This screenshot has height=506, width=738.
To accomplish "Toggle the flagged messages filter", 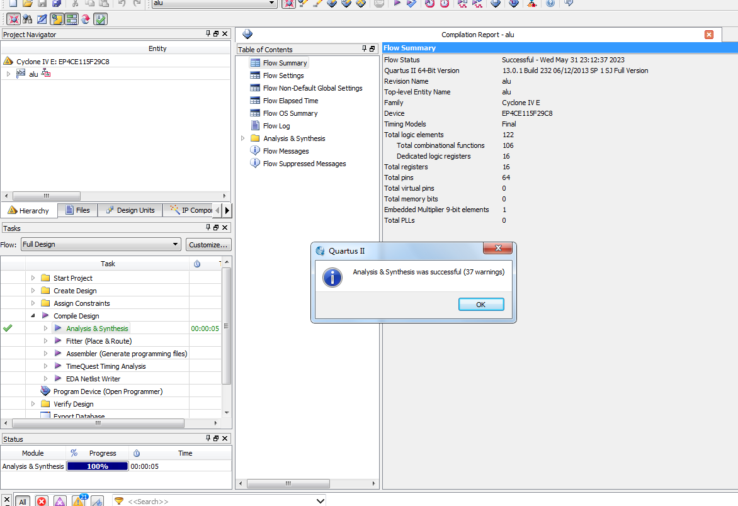I will coord(98,502).
